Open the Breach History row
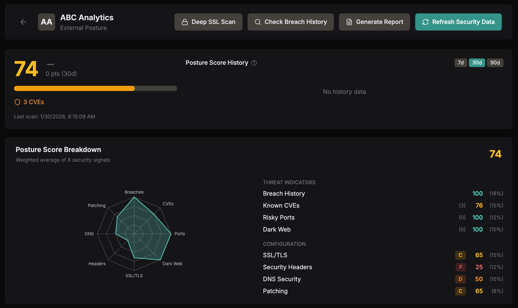The width and height of the screenshot is (518, 308). click(284, 194)
